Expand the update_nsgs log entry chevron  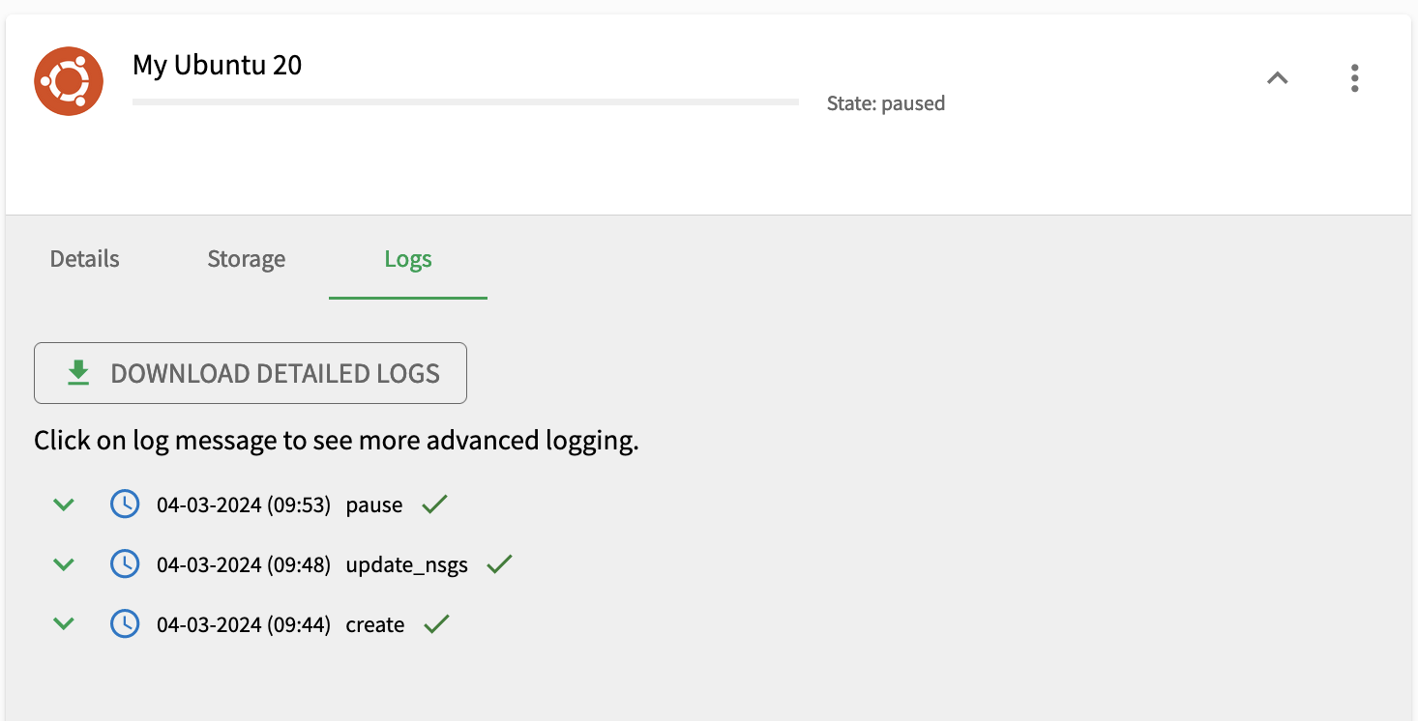tap(64, 564)
